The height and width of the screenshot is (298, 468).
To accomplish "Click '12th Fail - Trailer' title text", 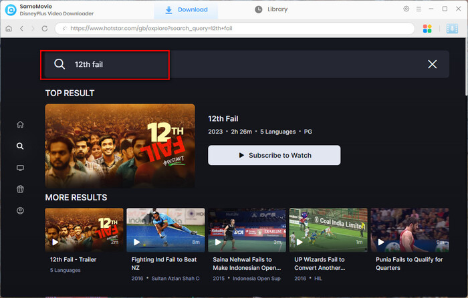I will pyautogui.click(x=73, y=259).
